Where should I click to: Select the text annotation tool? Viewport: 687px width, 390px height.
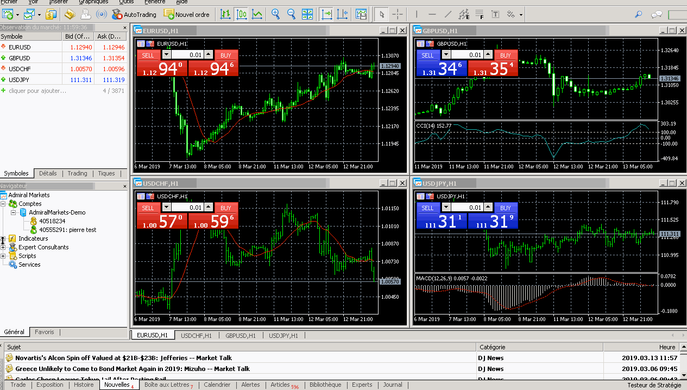(495, 14)
